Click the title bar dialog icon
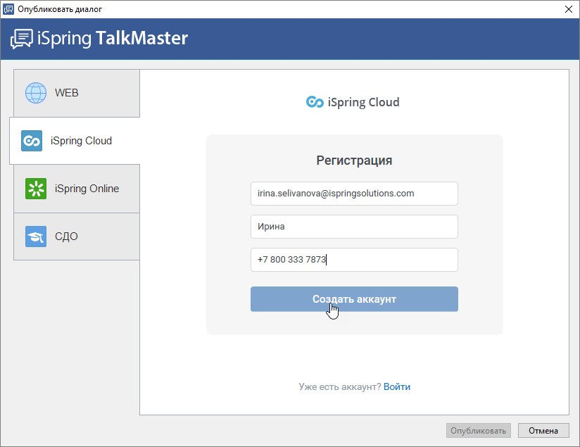Screen dimensions: 580x447 [8, 9]
